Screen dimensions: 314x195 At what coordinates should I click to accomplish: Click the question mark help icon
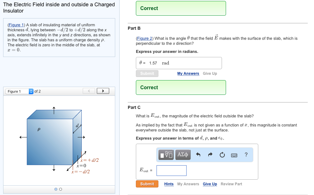tap(246, 154)
